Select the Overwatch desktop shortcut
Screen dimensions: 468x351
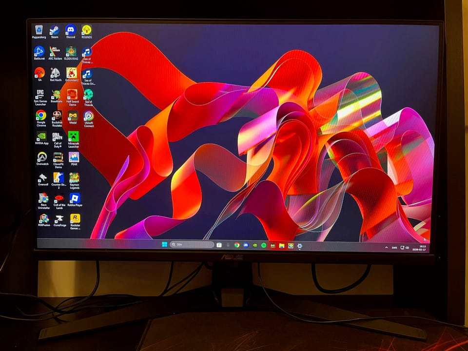(42, 159)
